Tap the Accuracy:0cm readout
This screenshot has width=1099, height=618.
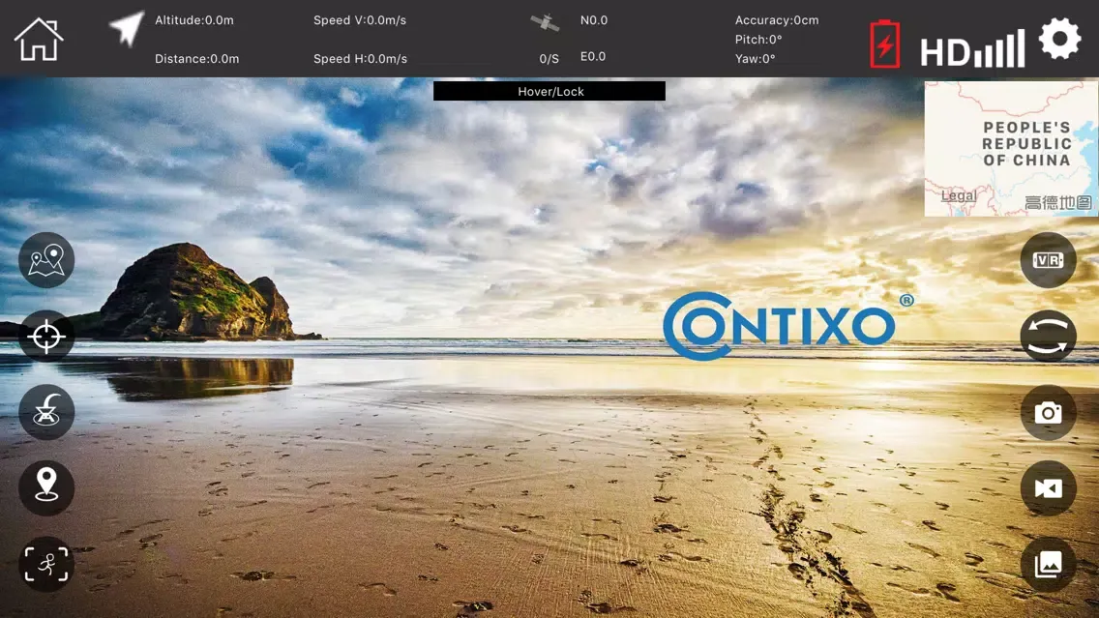click(x=777, y=20)
